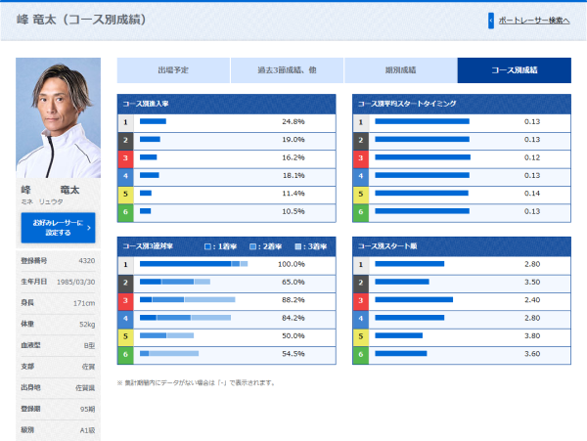Screen dimensions: 587x441
Task: Click black course 2 badge in コース別スタート順
Action: click(361, 283)
